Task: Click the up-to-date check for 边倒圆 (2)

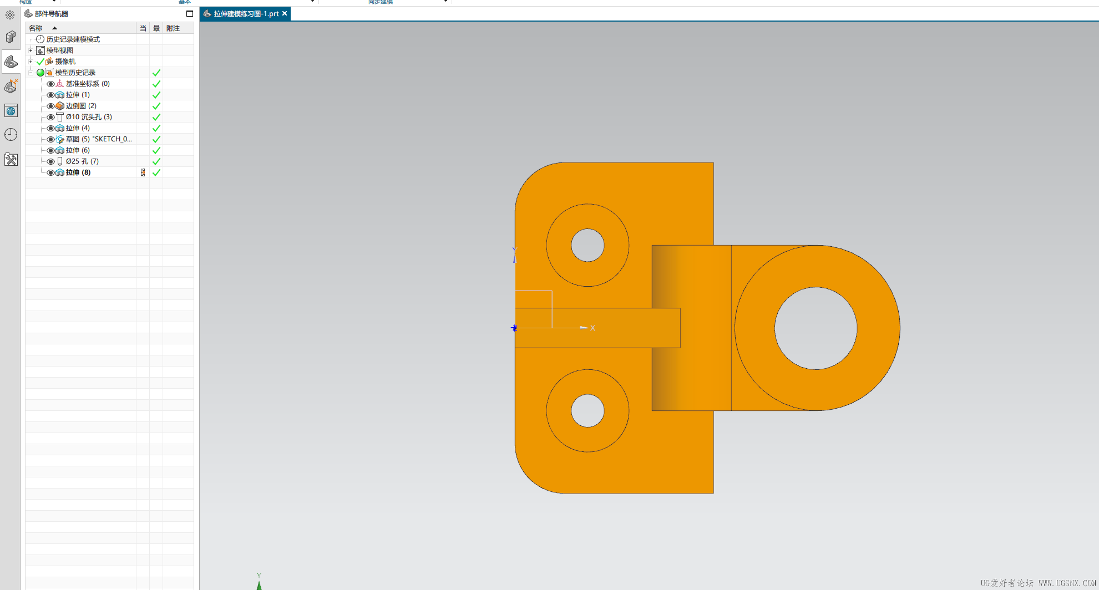Action: tap(156, 106)
